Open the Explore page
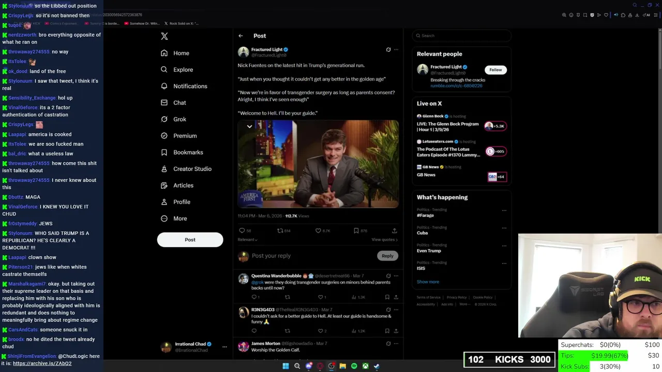Viewport: 662px width, 372px height. coord(177,70)
